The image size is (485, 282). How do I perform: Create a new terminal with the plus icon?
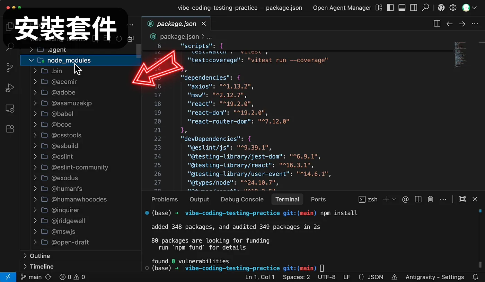(385, 199)
